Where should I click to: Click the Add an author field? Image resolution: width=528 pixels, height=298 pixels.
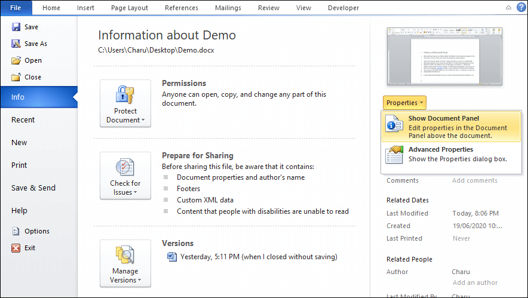(475, 282)
